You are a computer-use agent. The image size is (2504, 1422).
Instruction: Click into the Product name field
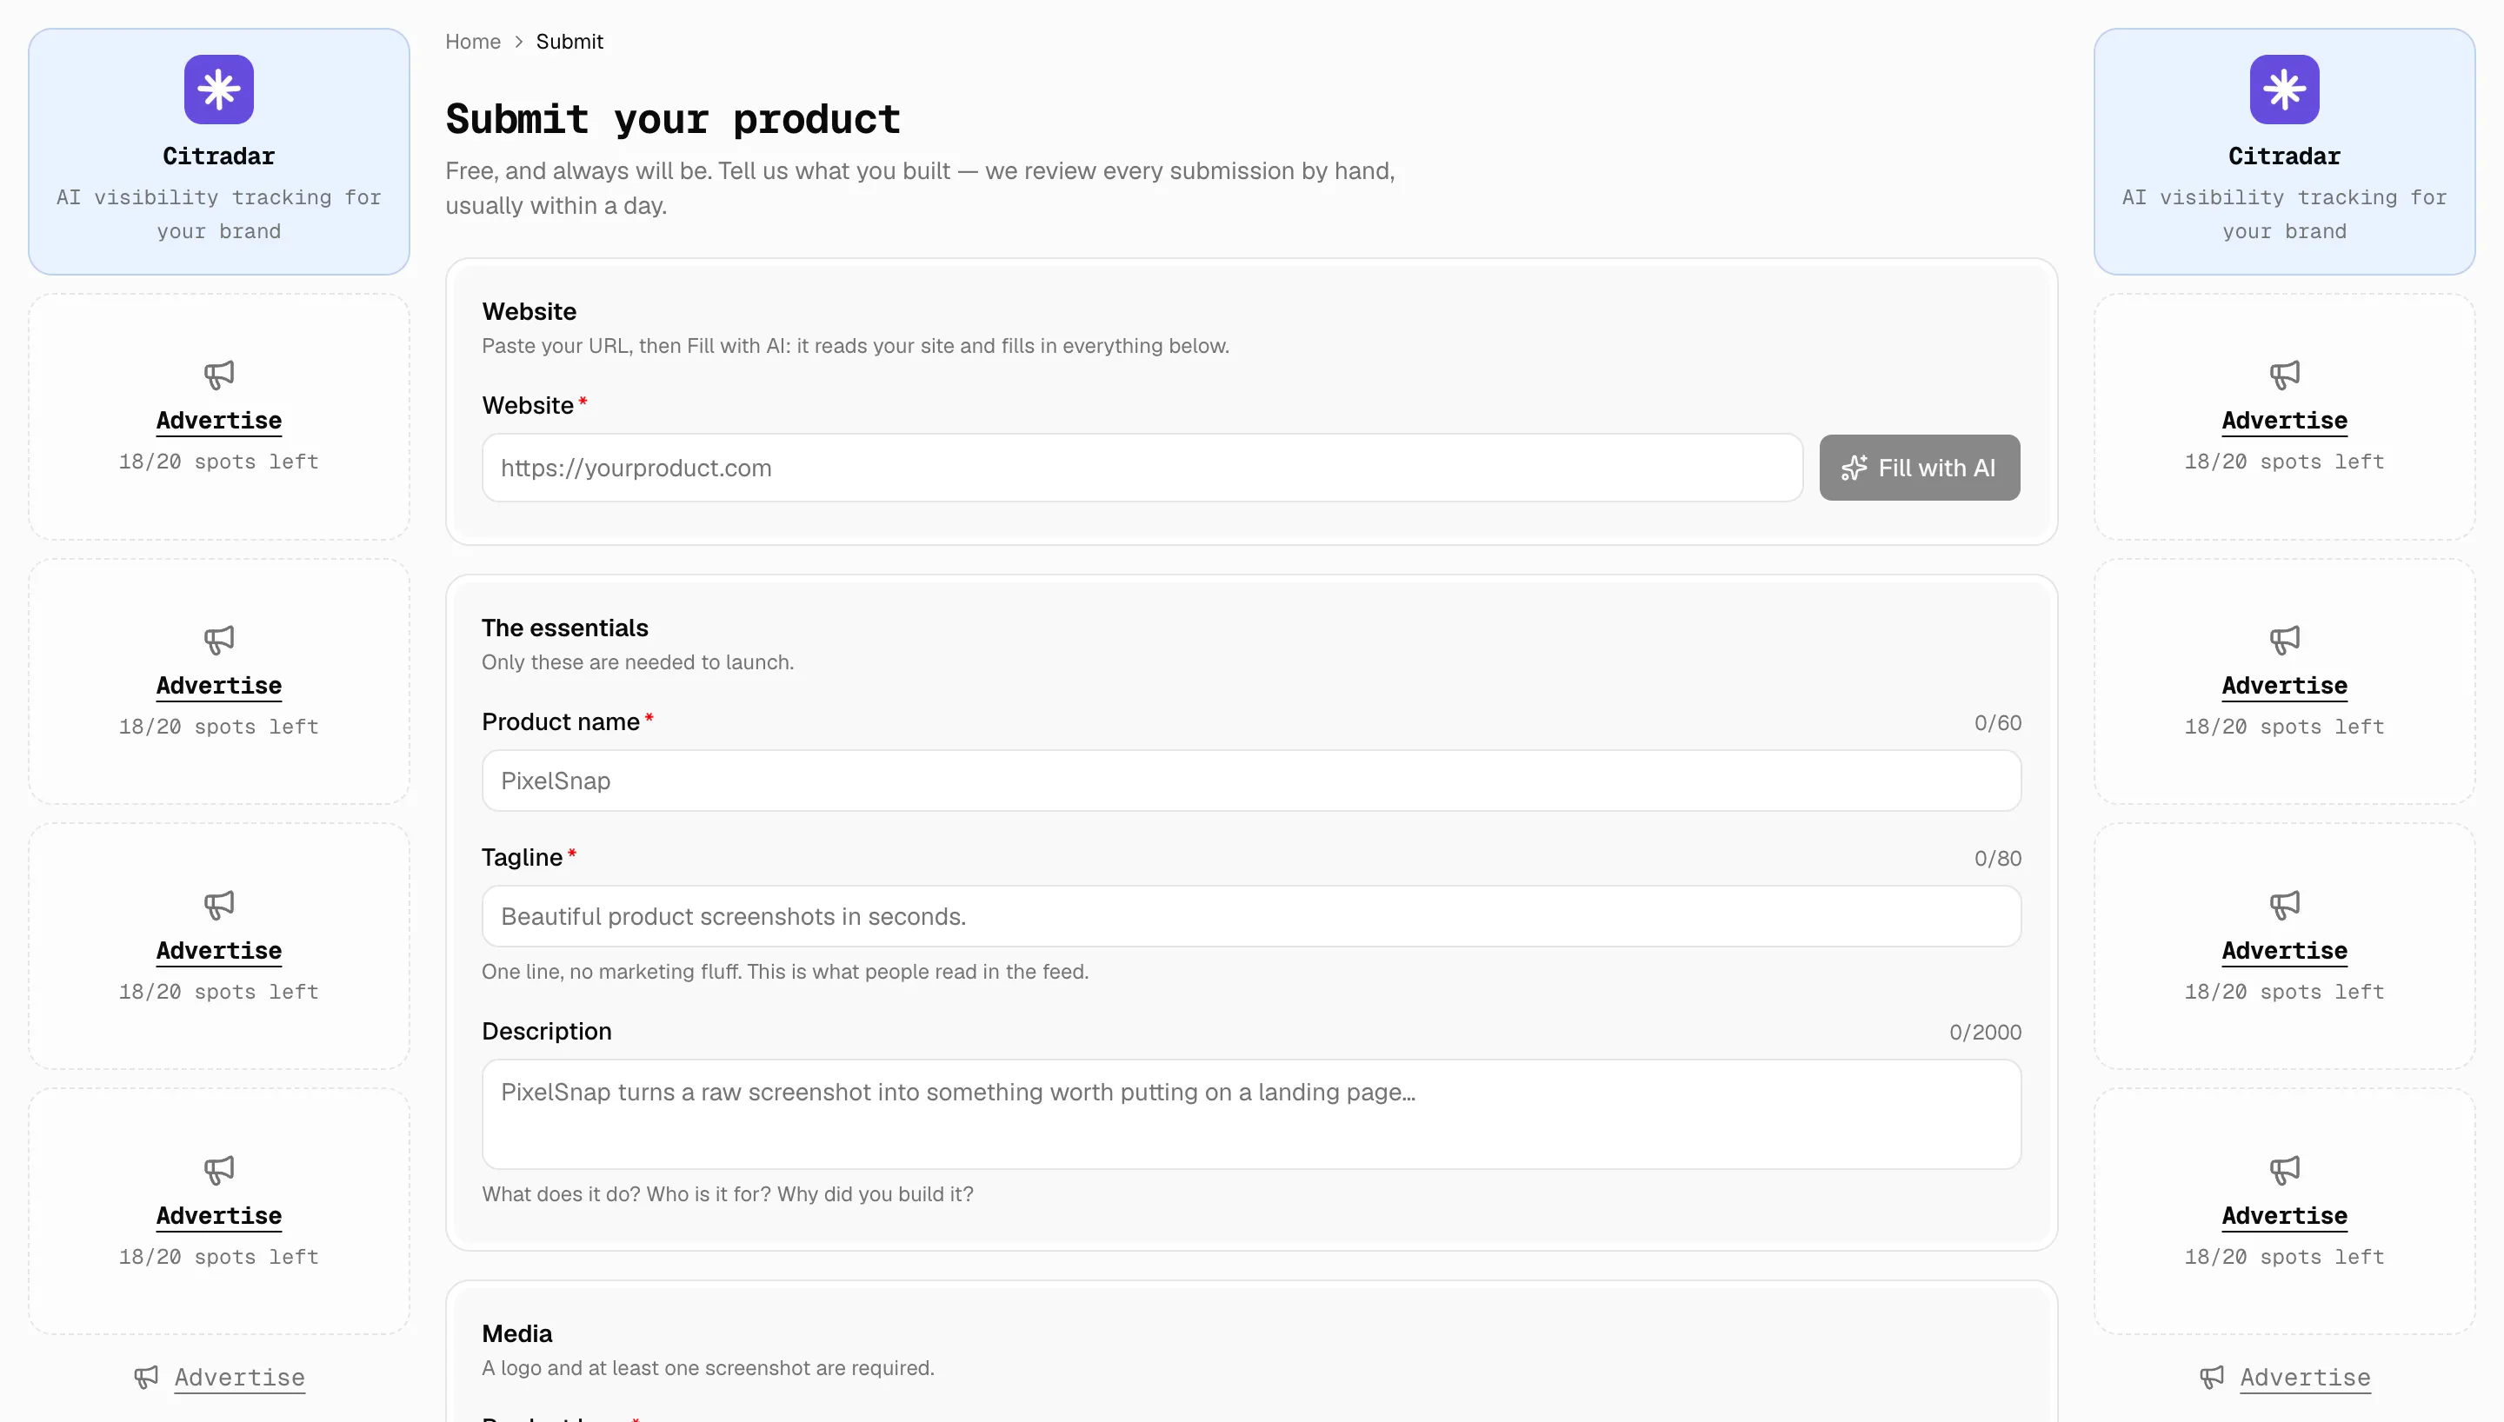1251,781
